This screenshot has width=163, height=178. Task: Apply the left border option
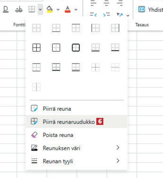coord(96,28)
